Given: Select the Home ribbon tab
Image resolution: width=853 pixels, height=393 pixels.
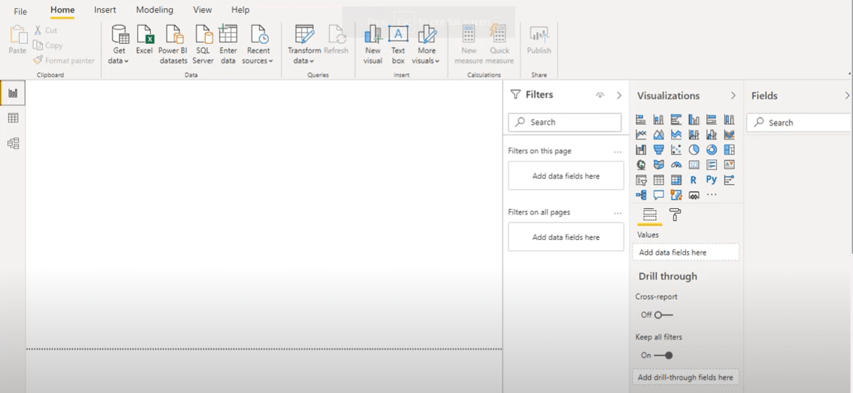Looking at the screenshot, I should pyautogui.click(x=62, y=10).
